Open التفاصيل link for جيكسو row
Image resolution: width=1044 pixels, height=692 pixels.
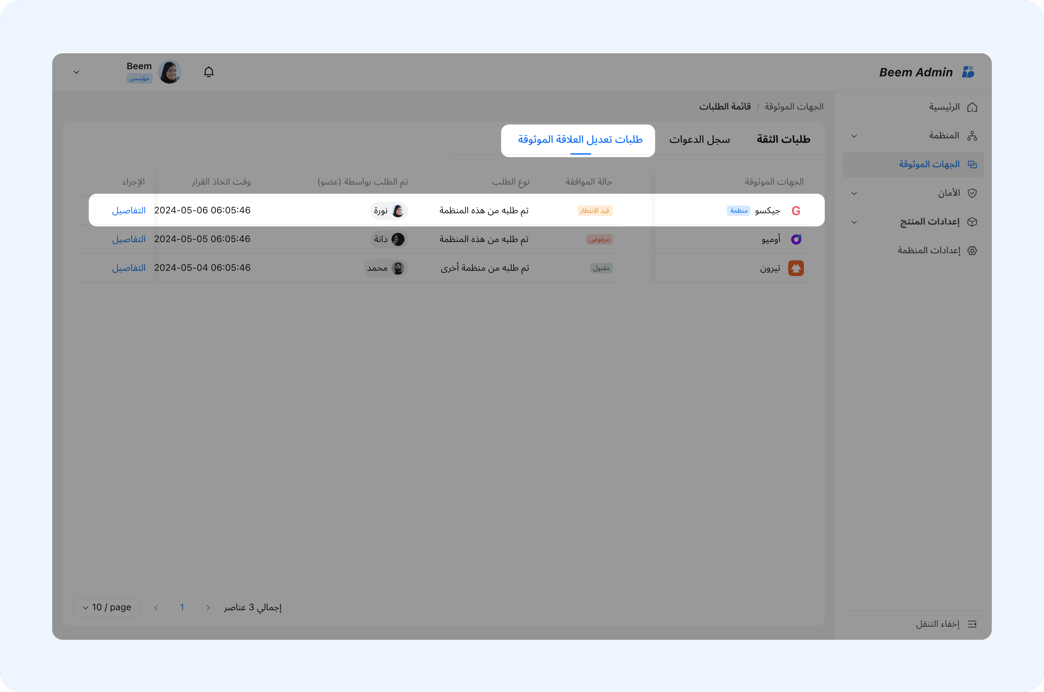[x=128, y=211]
